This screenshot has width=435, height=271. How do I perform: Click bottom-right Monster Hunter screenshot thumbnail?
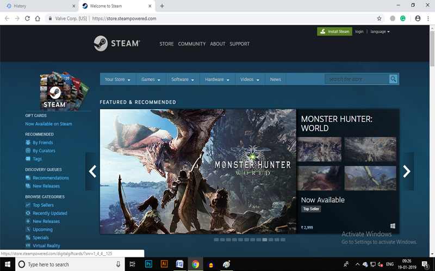370,178
